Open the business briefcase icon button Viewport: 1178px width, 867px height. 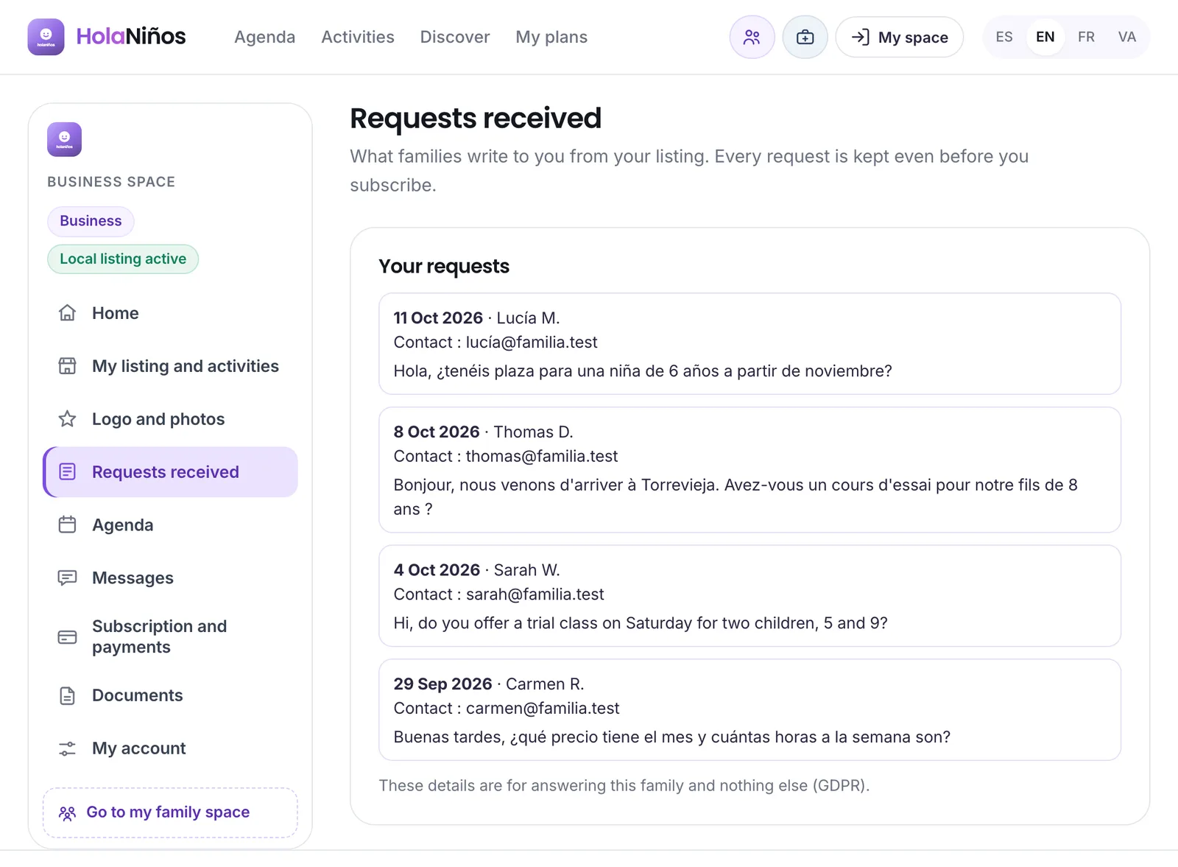tap(805, 37)
